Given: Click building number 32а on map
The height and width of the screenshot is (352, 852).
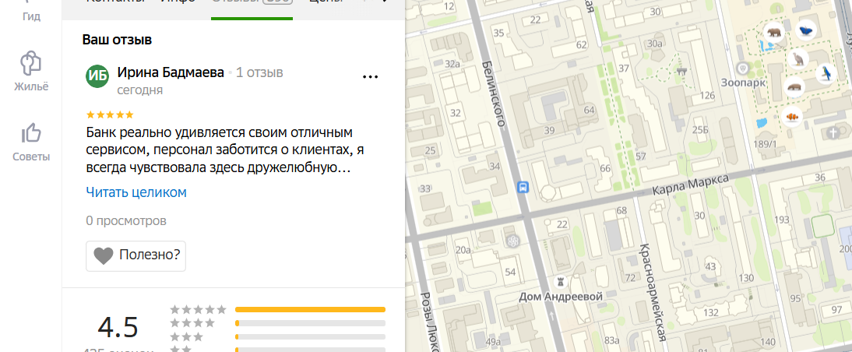Looking at the screenshot, I should click(452, 64).
